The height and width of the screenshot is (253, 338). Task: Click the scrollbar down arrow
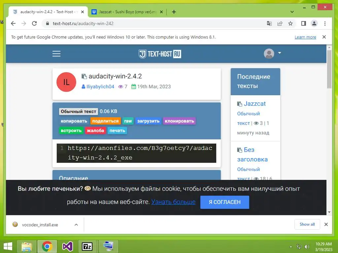click(x=329, y=212)
